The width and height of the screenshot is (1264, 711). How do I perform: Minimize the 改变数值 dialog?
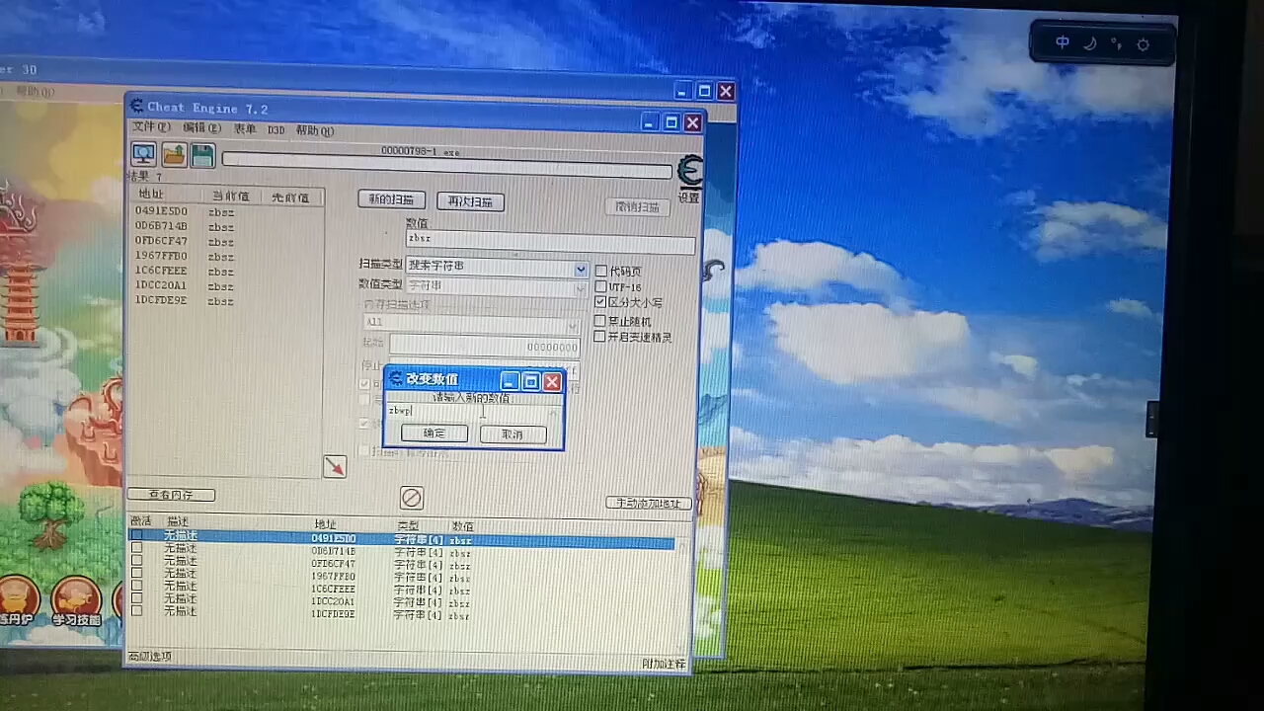(510, 381)
